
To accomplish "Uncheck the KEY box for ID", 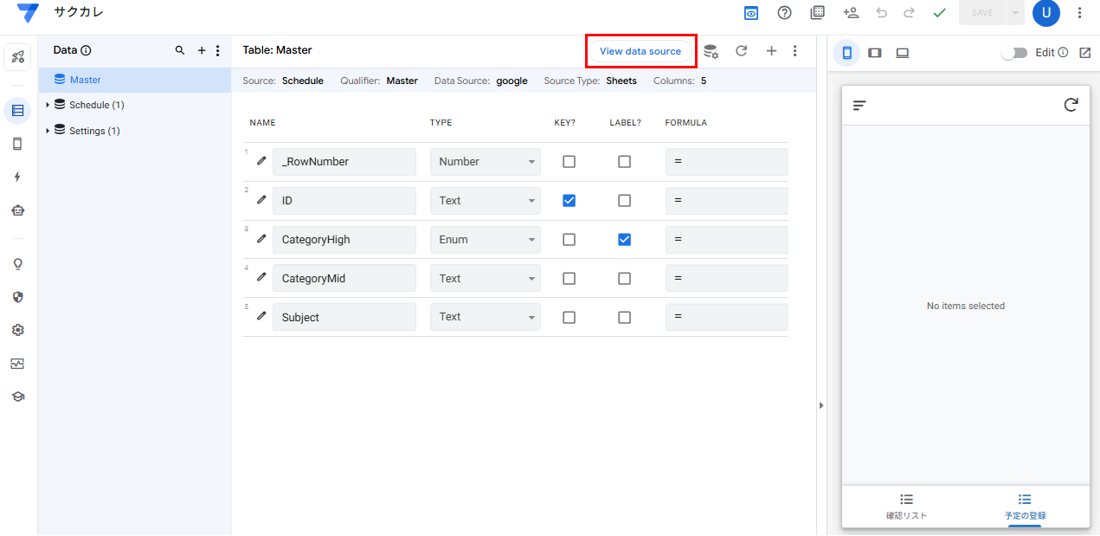I will point(569,201).
